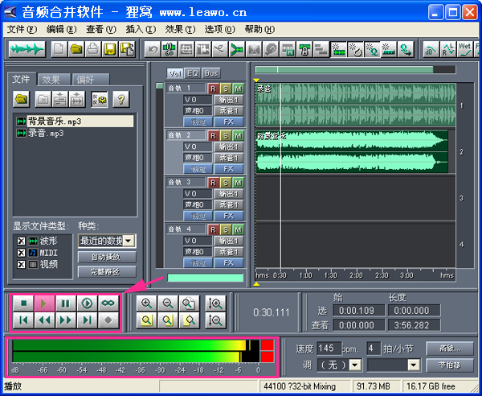482x396 pixels.
Task: Jump to end with the skip-forward button
Action: pyautogui.click(x=87, y=320)
